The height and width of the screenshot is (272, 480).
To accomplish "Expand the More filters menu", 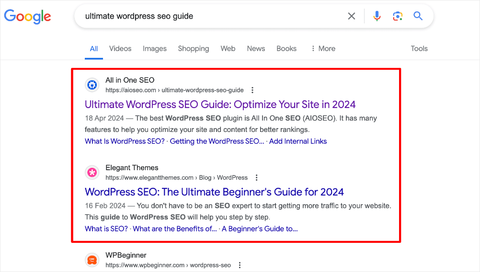I will [x=323, y=49].
